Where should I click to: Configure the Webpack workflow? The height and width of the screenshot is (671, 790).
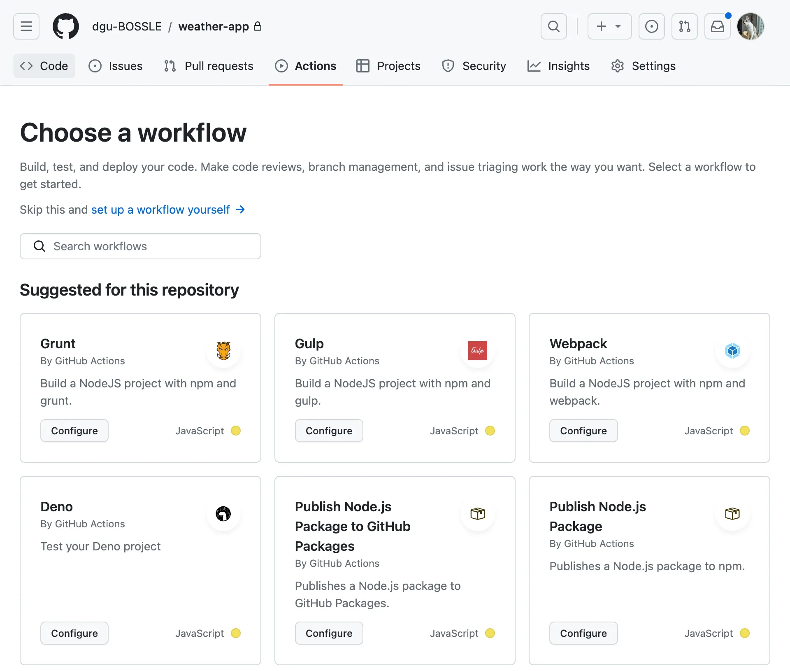(583, 431)
